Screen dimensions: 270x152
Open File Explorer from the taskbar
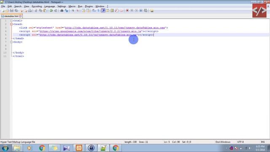(x=17, y=148)
